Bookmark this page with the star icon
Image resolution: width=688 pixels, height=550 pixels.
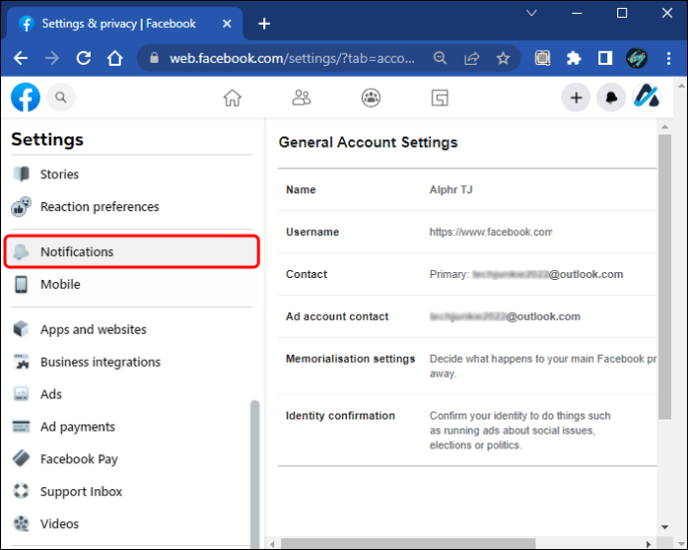tap(504, 58)
